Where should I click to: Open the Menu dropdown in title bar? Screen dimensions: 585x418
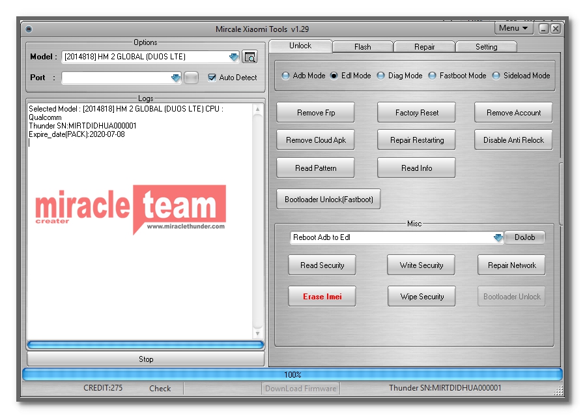click(x=513, y=28)
